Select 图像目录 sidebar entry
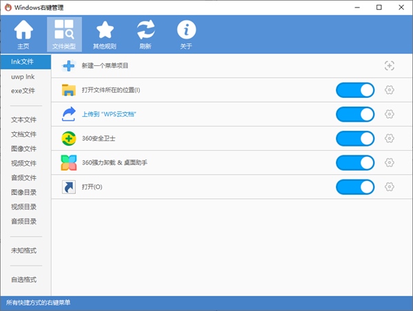The height and width of the screenshot is (311, 413). 23,192
